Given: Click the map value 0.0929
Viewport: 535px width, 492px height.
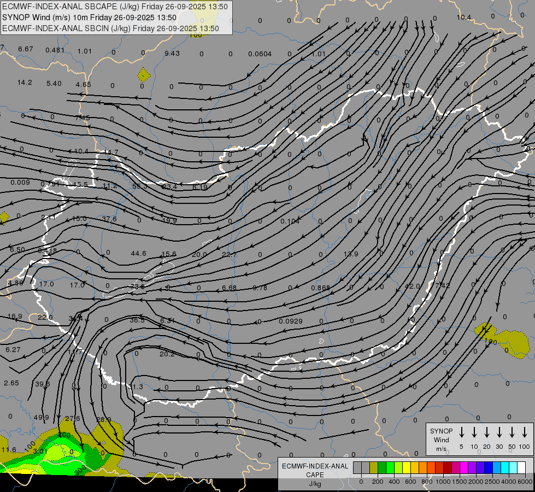Looking at the screenshot, I should click(290, 321).
